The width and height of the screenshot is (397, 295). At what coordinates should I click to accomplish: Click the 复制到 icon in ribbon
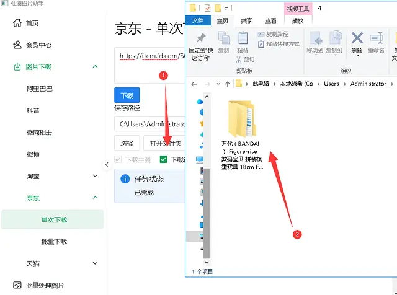(335, 38)
